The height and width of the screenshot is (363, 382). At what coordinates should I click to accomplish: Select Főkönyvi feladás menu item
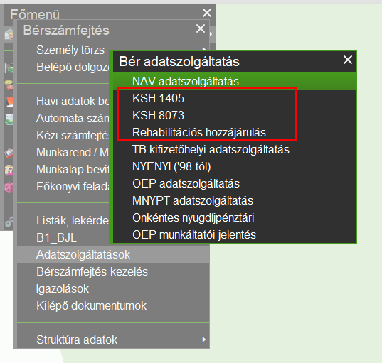[x=73, y=186]
